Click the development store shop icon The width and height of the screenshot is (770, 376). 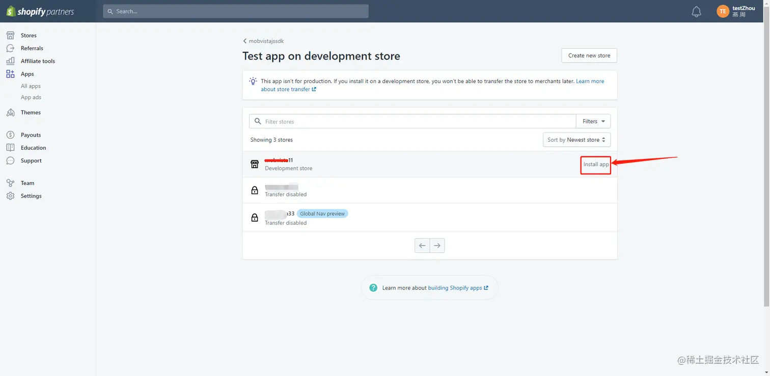coord(255,164)
